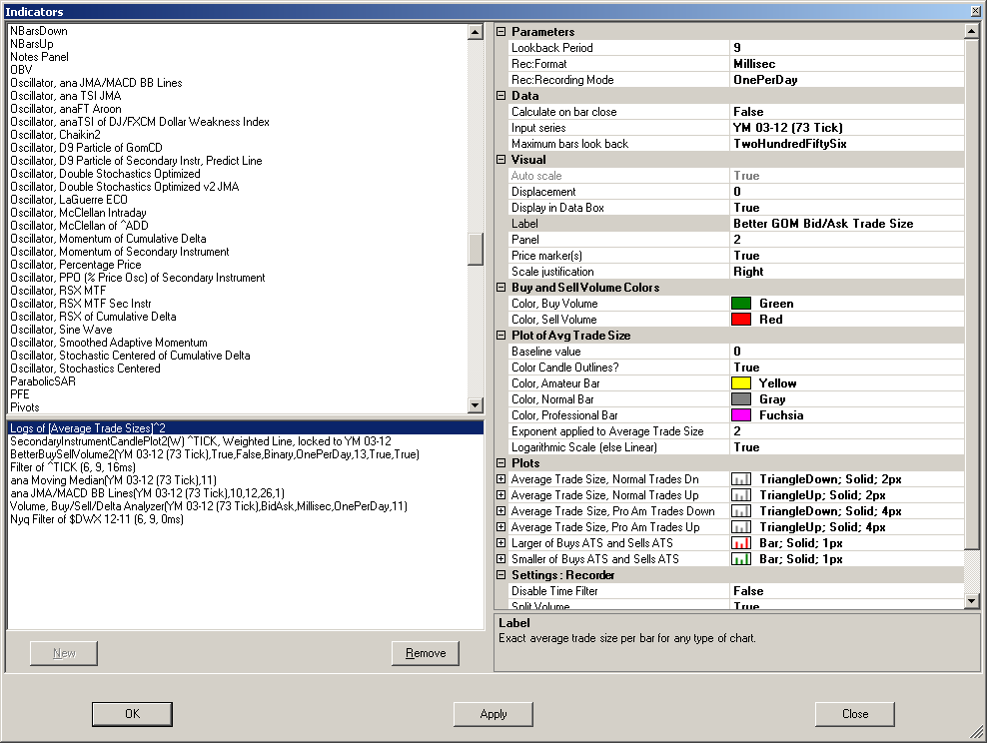Click Disable Time Filter False value
987x743 pixels.
(846, 591)
